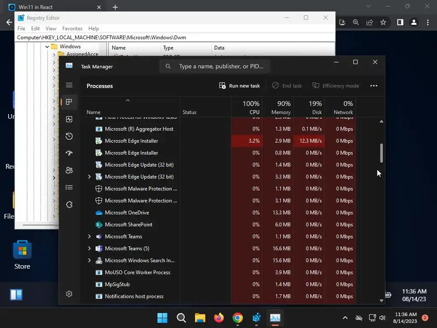
Task: Click Task Manager vertical scrollbar thumb
Action: [382, 153]
